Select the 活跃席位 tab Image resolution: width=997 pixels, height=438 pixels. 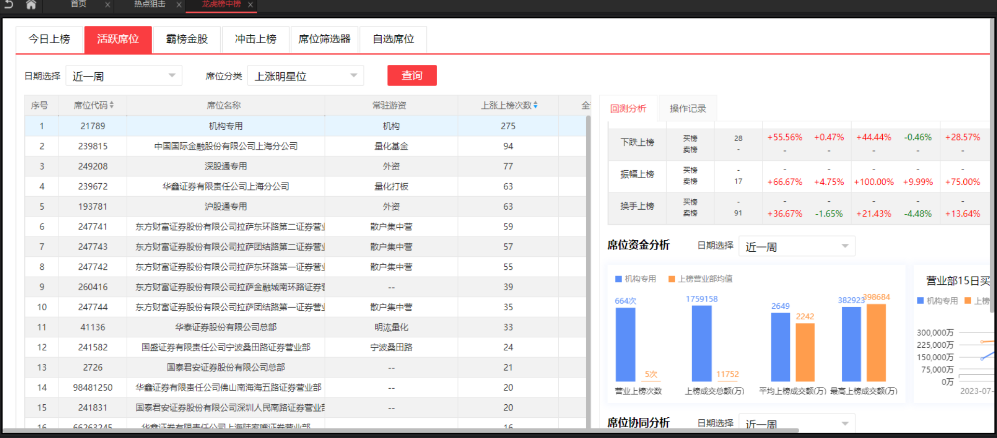pos(118,39)
